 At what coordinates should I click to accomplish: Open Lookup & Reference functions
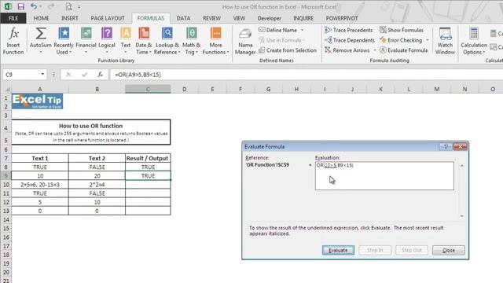[167, 41]
